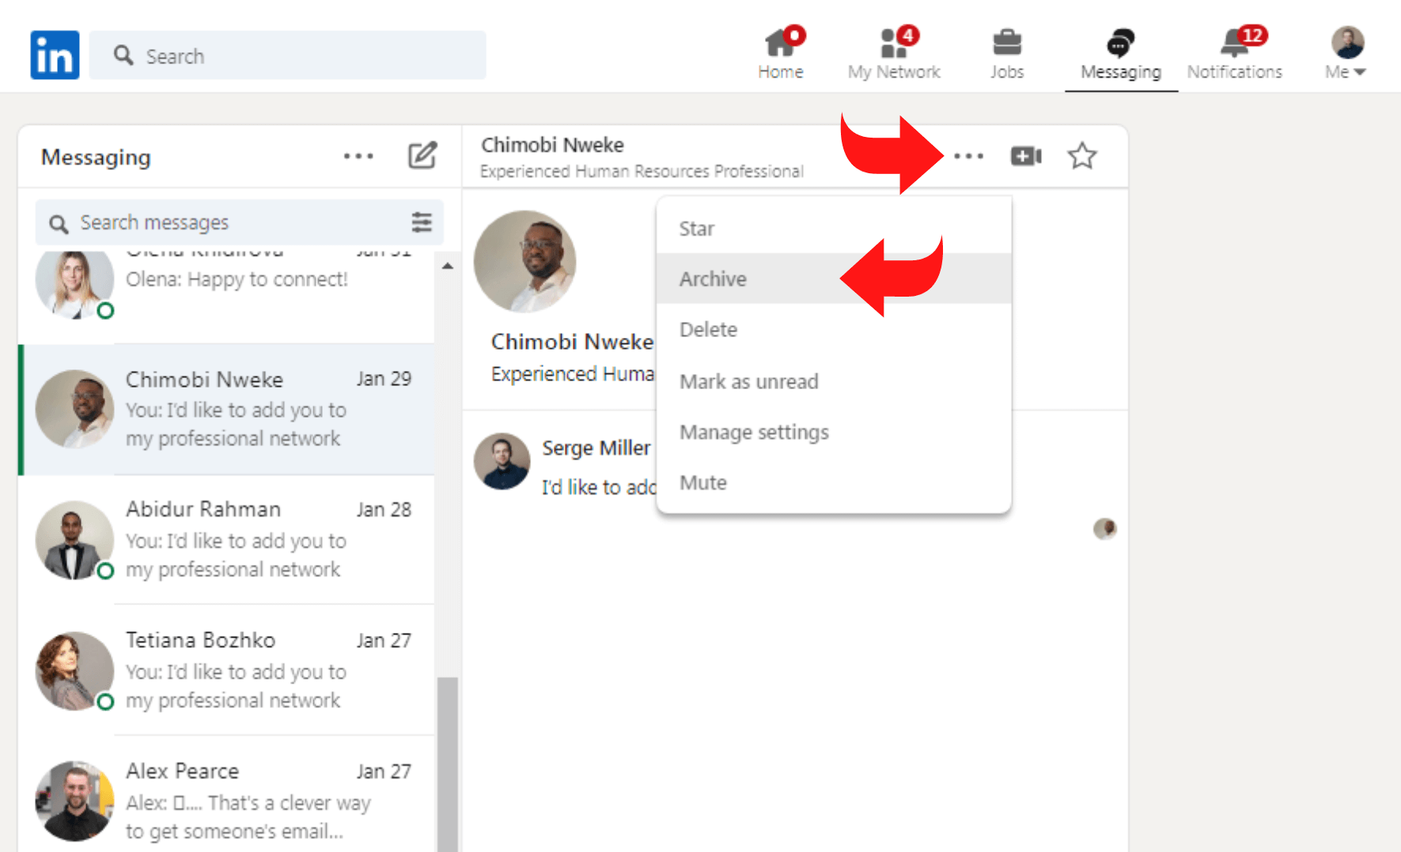Expand the Me profile dropdown
Viewport: 1401px width, 852px height.
[1346, 54]
